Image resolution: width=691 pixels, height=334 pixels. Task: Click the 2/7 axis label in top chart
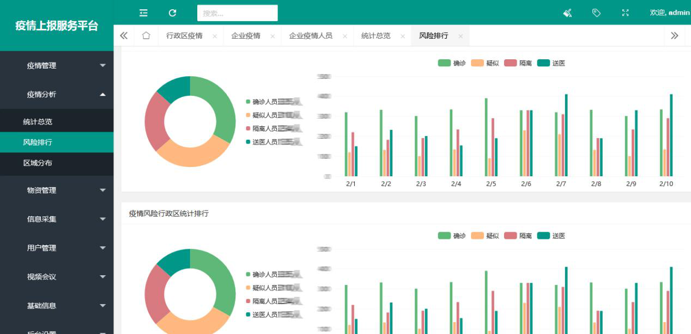(x=561, y=184)
